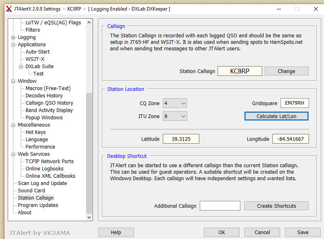
Task: Open Scan Log and Update page
Action: (x=42, y=183)
